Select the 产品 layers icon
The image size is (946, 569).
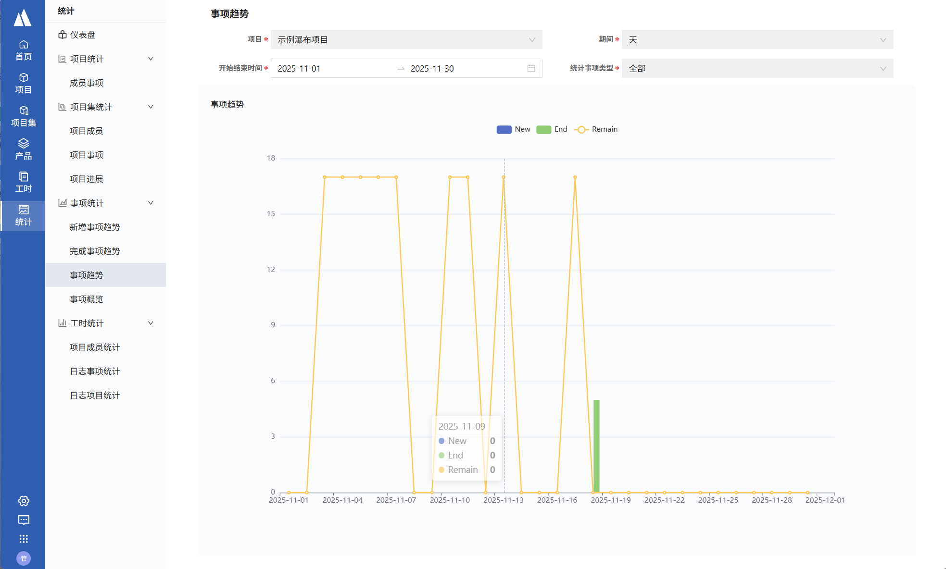(23, 149)
